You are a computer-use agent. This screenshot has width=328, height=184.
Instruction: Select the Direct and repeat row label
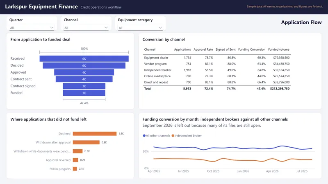(156, 82)
